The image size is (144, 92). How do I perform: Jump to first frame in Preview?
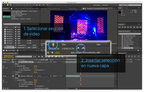point(119,27)
